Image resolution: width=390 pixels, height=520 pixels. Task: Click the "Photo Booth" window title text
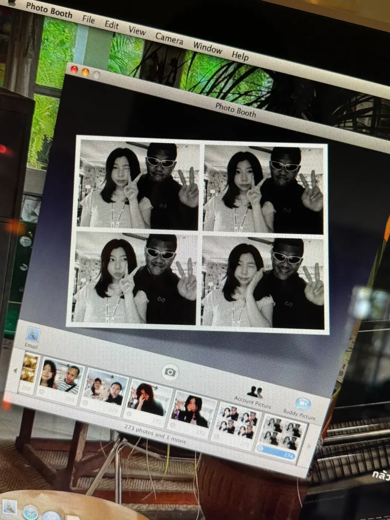(236, 110)
